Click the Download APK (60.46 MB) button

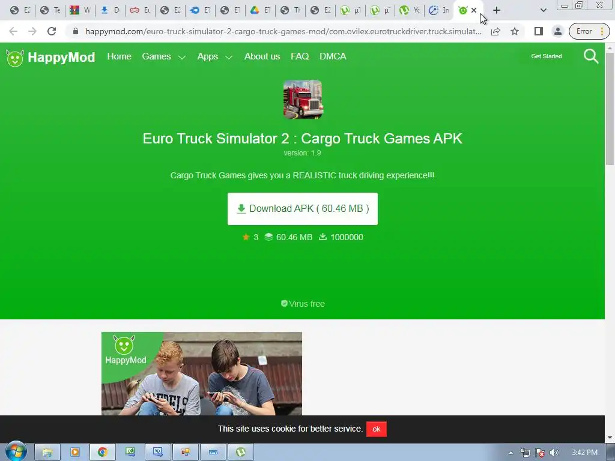303,208
